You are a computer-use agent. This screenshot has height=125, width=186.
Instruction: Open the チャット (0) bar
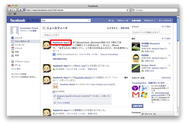[158, 114]
